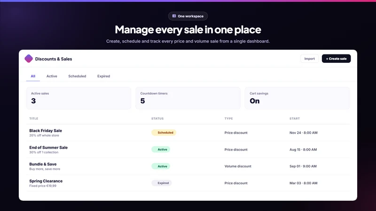Click the Discounts & Sales heading text

coord(54,59)
